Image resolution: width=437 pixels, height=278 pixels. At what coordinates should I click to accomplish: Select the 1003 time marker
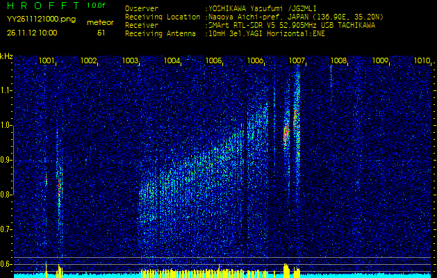[130, 60]
